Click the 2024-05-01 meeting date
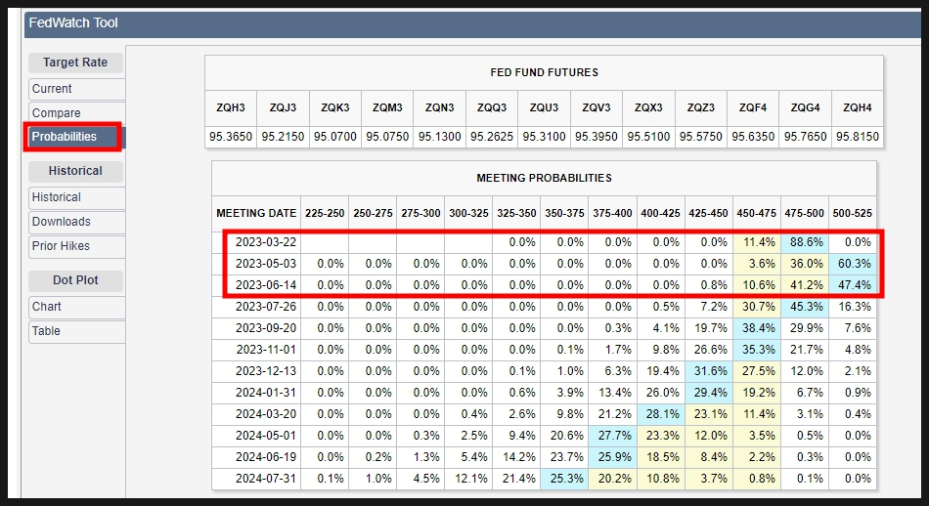 pos(265,436)
